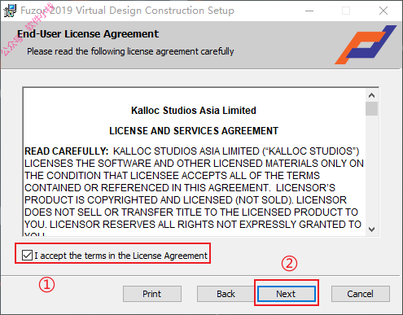Click the scrollbar up arrow in the license box
This screenshot has height=315, width=403.
pos(371,95)
